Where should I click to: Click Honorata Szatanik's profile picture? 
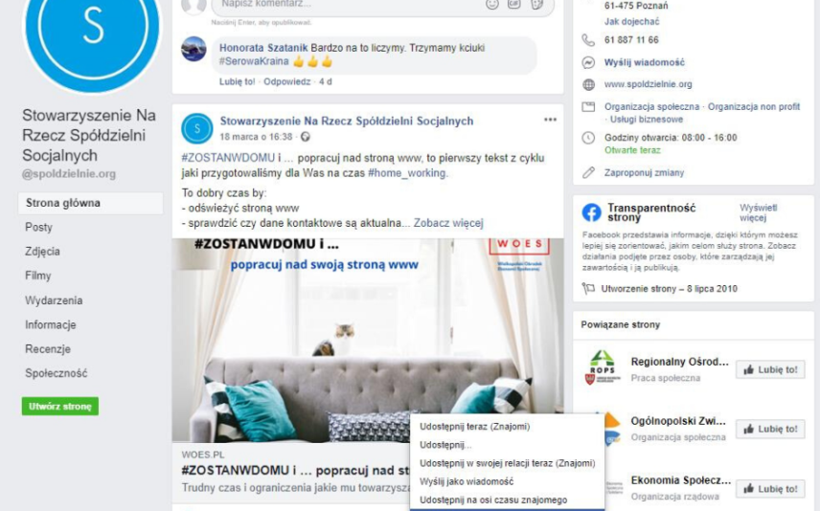[194, 49]
